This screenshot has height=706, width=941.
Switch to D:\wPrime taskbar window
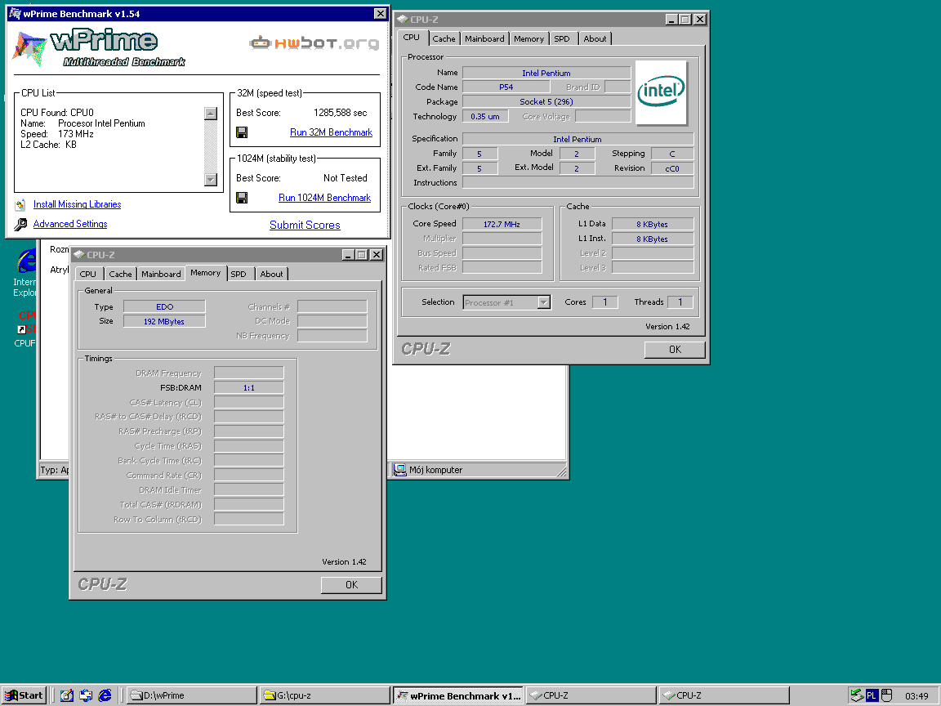click(x=191, y=695)
